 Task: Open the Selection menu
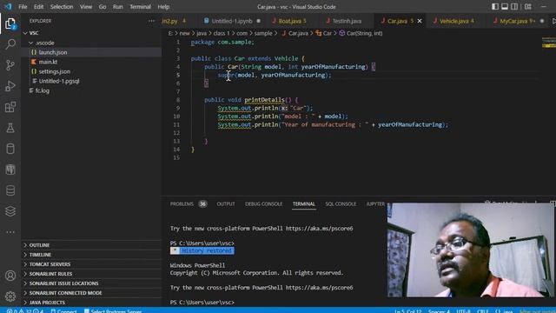(62, 7)
